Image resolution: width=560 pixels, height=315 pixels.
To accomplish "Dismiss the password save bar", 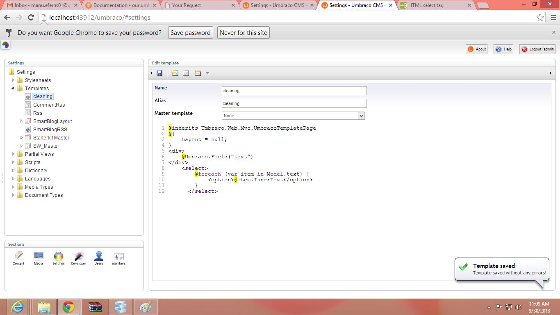I will [x=554, y=32].
